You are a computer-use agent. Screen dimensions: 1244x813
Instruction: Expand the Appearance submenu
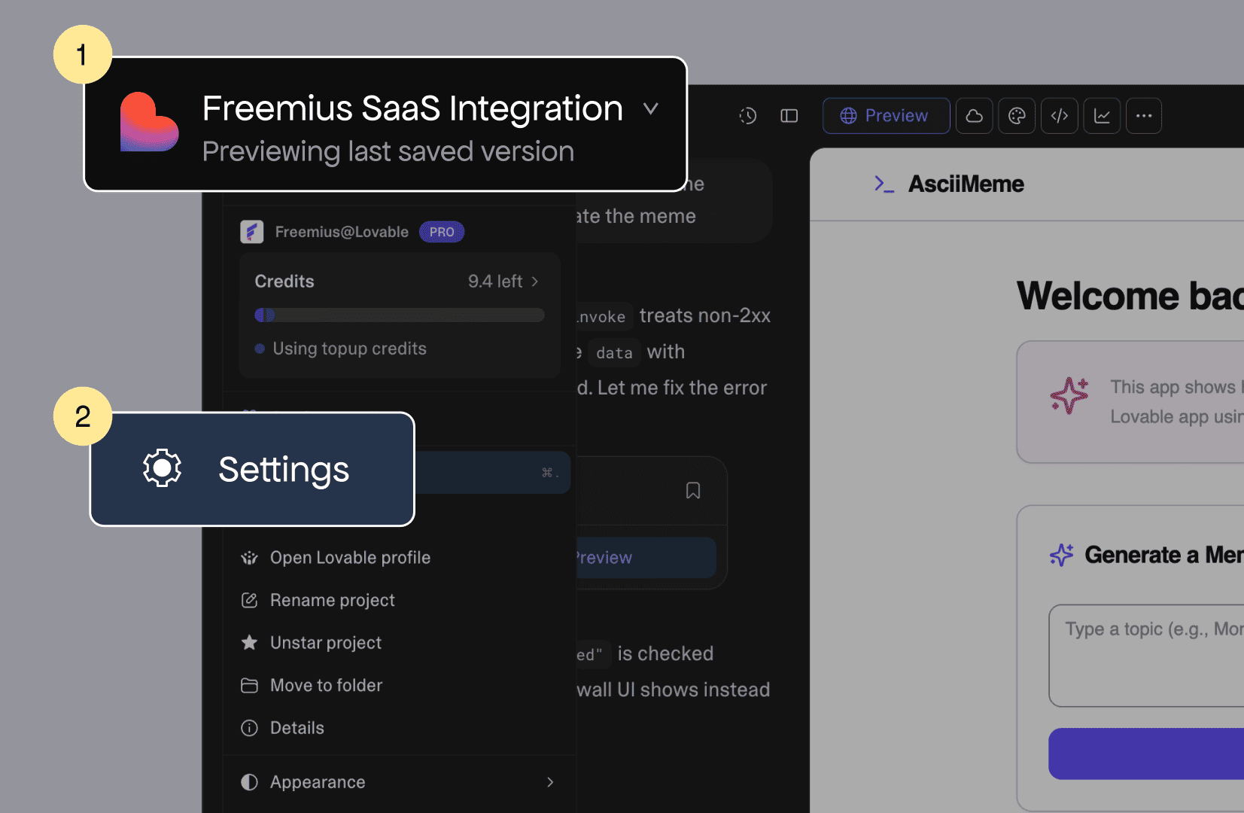[x=399, y=782]
